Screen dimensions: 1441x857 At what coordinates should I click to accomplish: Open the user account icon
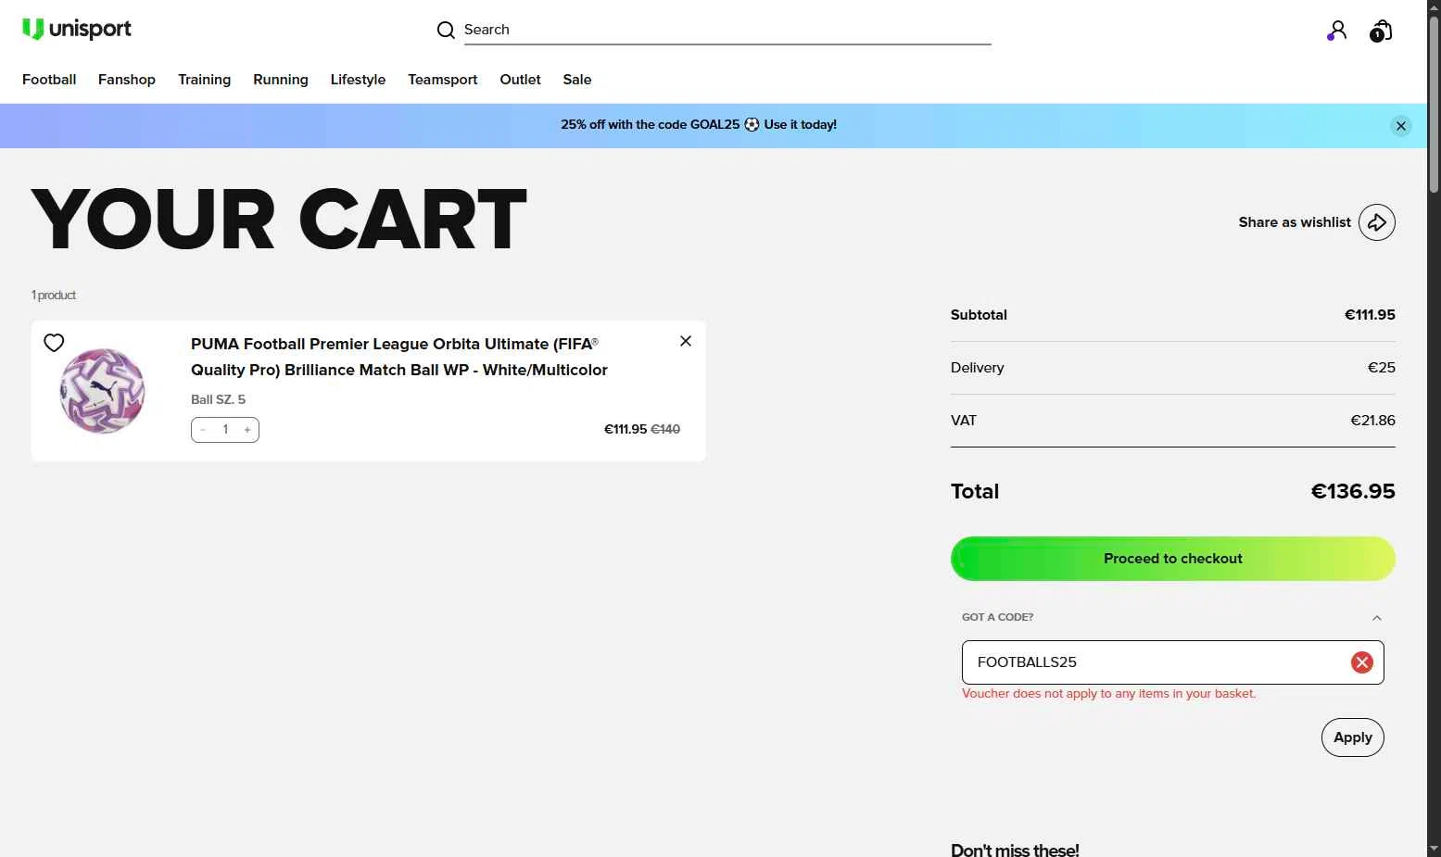[x=1336, y=32]
